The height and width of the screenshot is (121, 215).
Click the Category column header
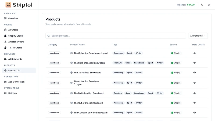[x=52, y=45]
